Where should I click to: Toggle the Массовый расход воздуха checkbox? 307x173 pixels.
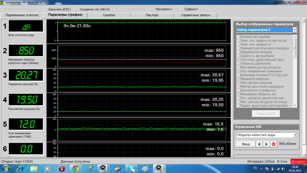(238, 67)
